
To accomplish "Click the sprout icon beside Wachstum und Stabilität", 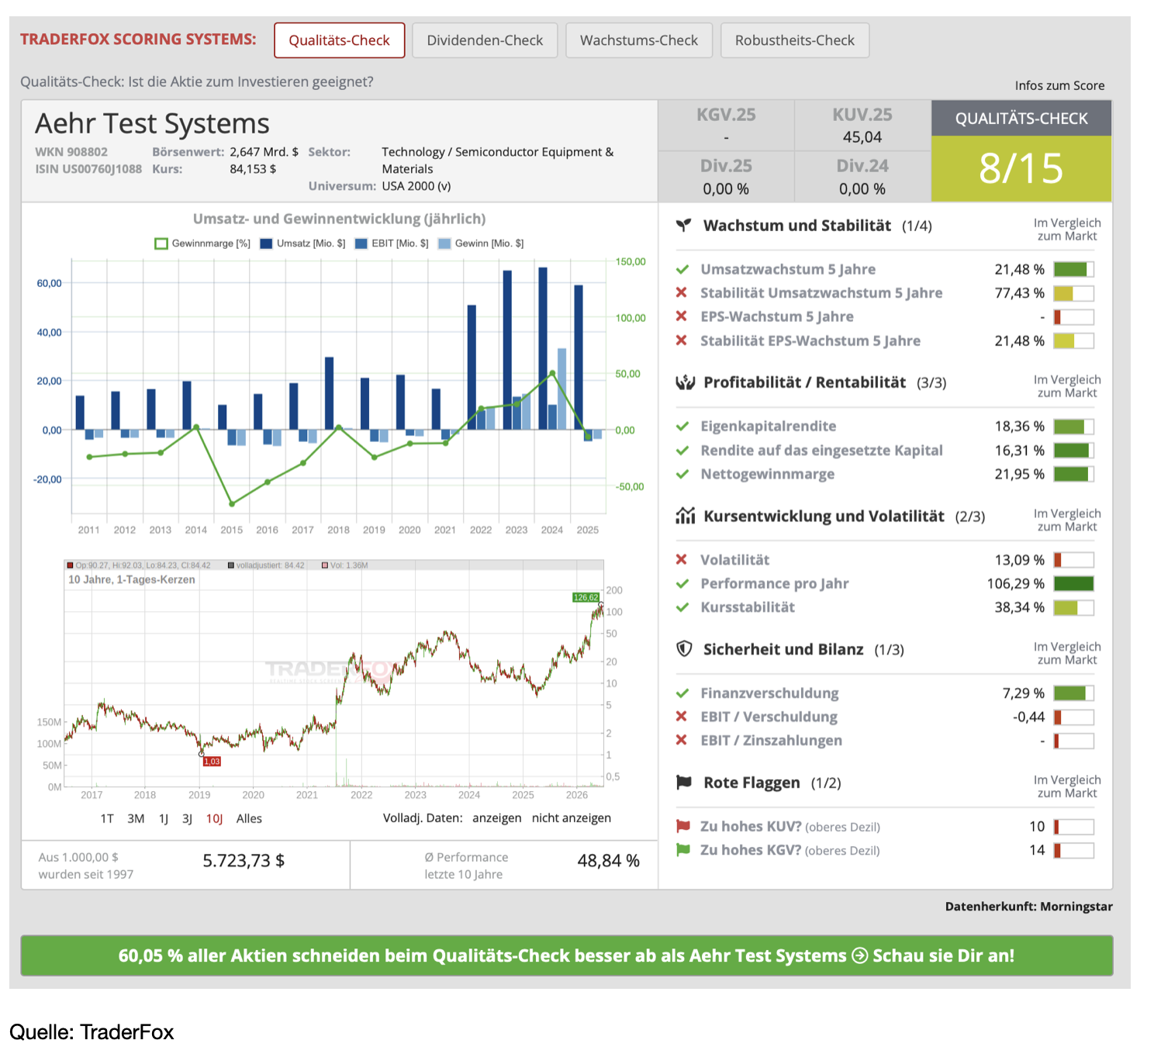I will (x=683, y=226).
